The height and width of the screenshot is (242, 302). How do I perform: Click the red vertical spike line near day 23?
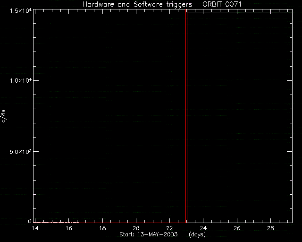[x=186, y=116]
